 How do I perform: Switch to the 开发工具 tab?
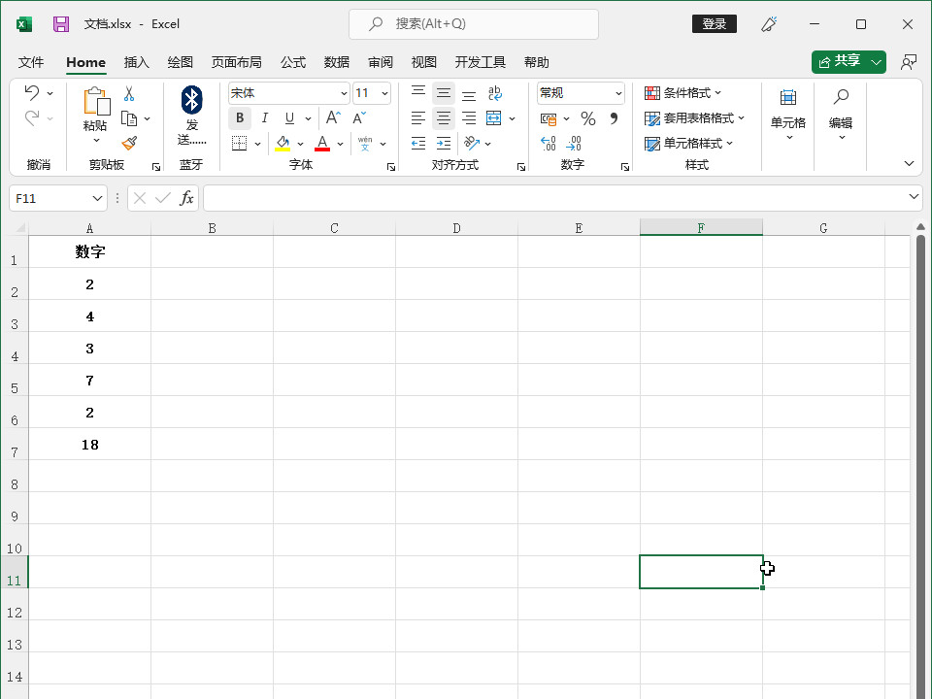(x=481, y=62)
